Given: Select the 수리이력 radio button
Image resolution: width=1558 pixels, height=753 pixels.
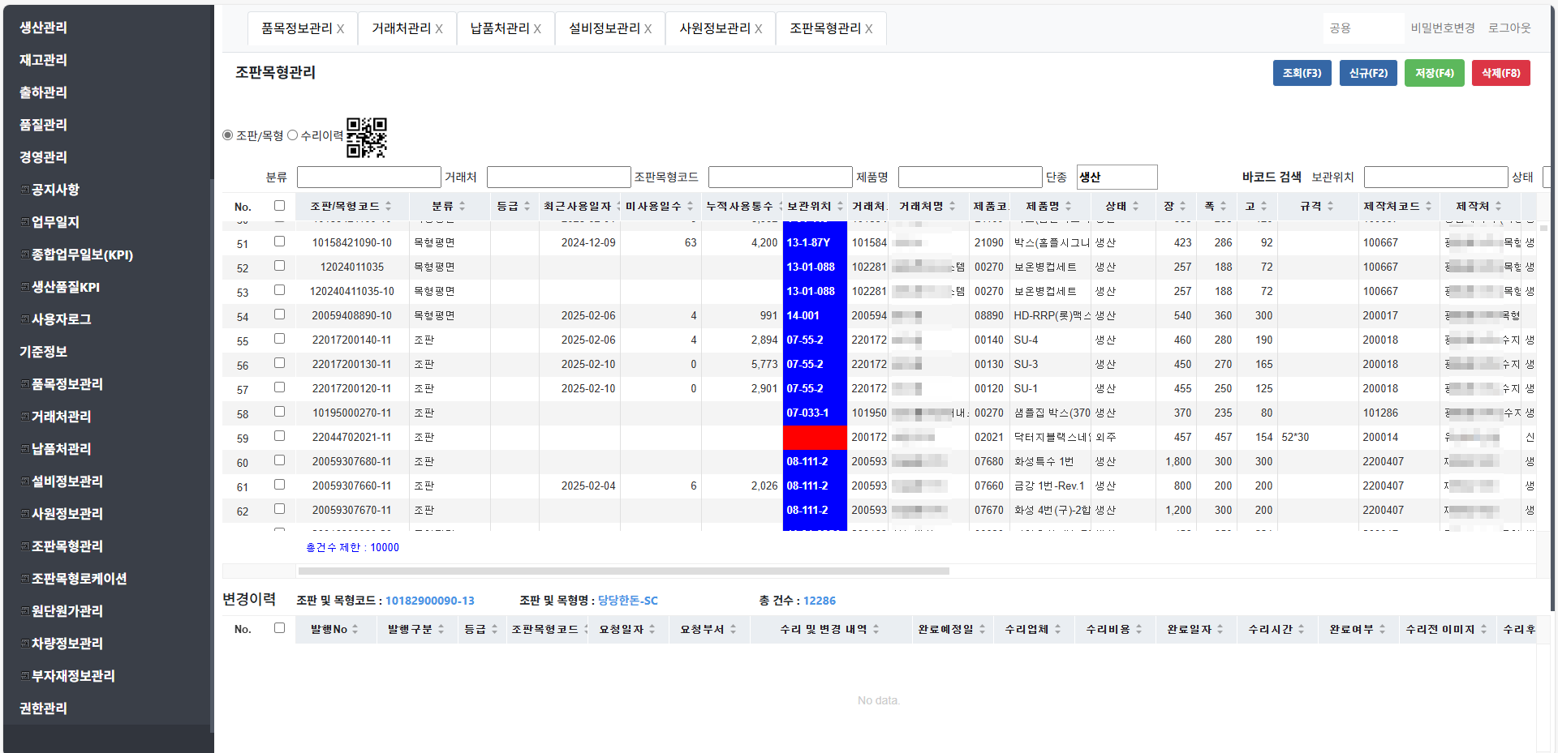Looking at the screenshot, I should click(x=293, y=135).
